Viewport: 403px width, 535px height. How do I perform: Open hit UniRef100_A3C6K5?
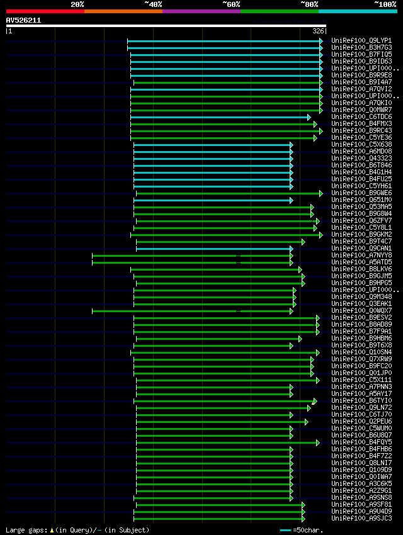pos(361,483)
